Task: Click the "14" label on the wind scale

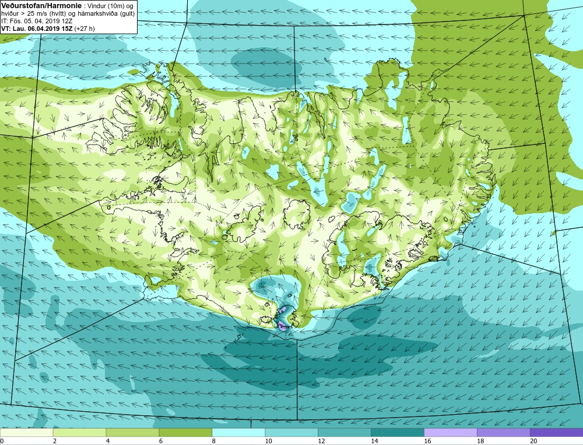Action: pyautogui.click(x=375, y=441)
